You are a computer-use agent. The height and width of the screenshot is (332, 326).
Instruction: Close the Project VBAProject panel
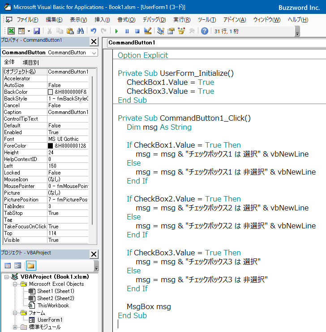(94, 254)
